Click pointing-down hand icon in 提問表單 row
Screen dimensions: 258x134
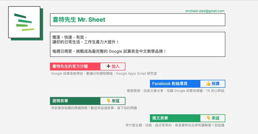(108, 101)
